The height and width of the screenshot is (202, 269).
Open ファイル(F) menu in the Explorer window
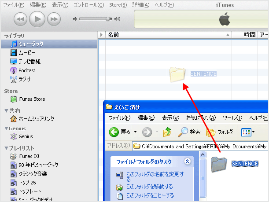coord(120,118)
